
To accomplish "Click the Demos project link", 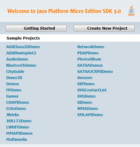I will coord(13,84).
